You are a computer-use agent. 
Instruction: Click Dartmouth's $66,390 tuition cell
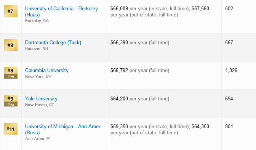[140, 42]
